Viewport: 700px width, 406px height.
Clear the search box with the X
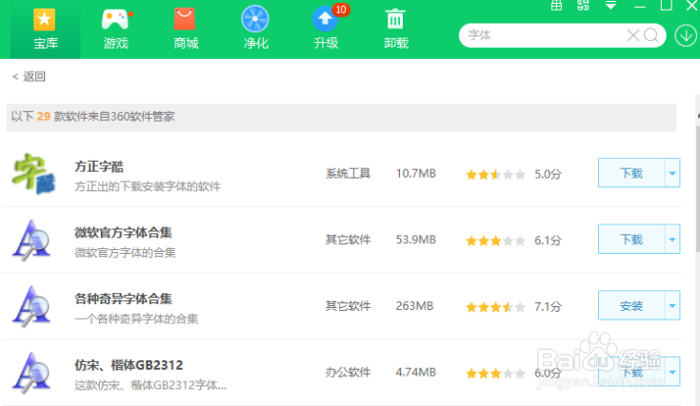632,35
